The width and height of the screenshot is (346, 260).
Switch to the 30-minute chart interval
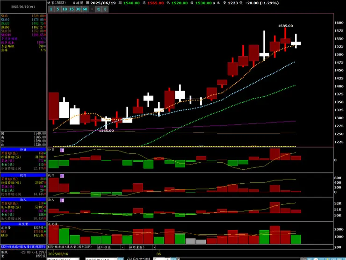tap(79, 9)
